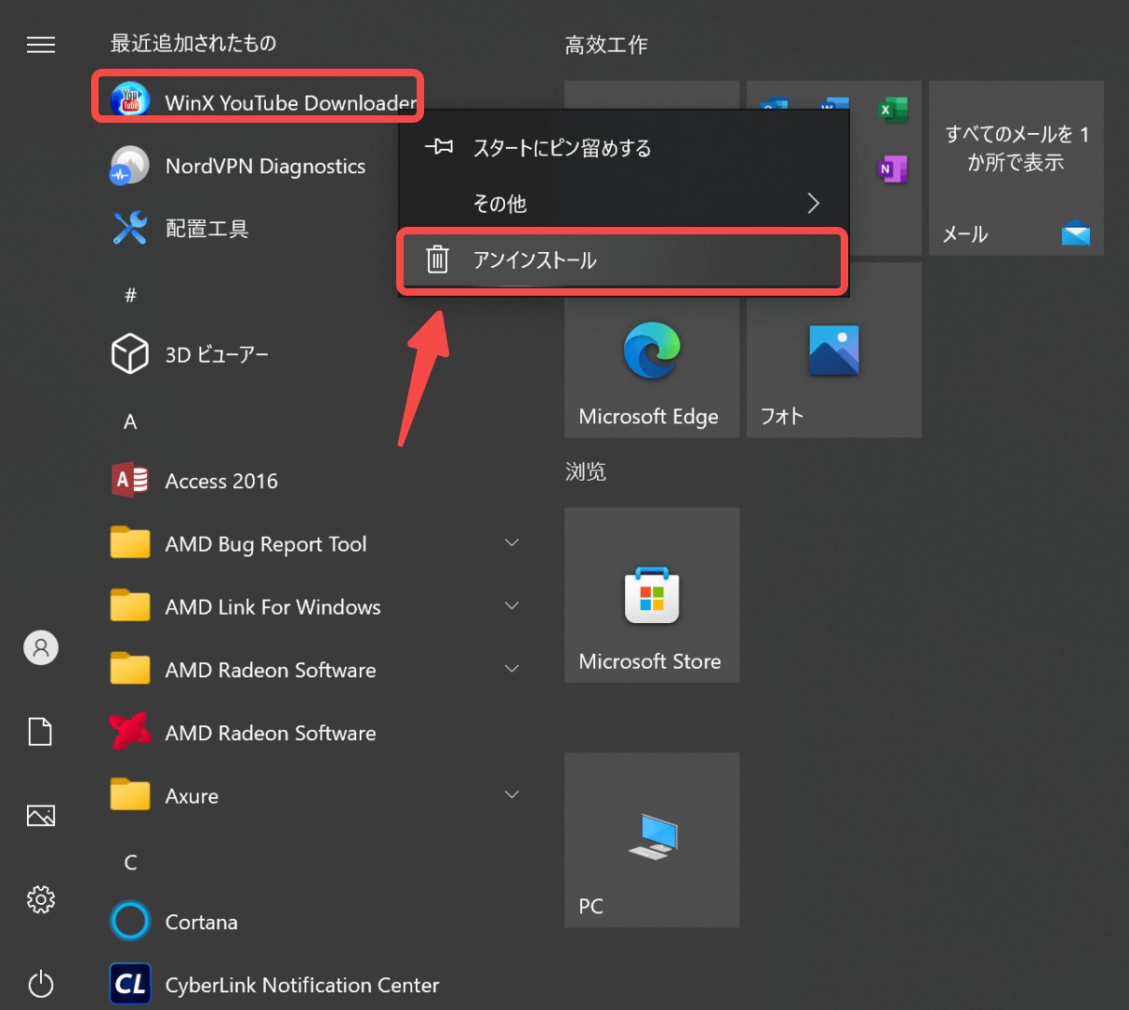Image resolution: width=1129 pixels, height=1010 pixels.
Task: Open the フォト tile
Action: pos(834,350)
